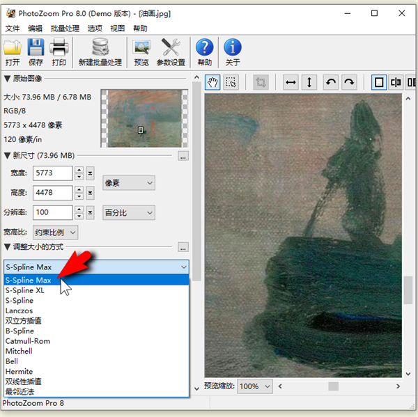Open 分辨率 presets arrow button

pyautogui.click(x=90, y=212)
